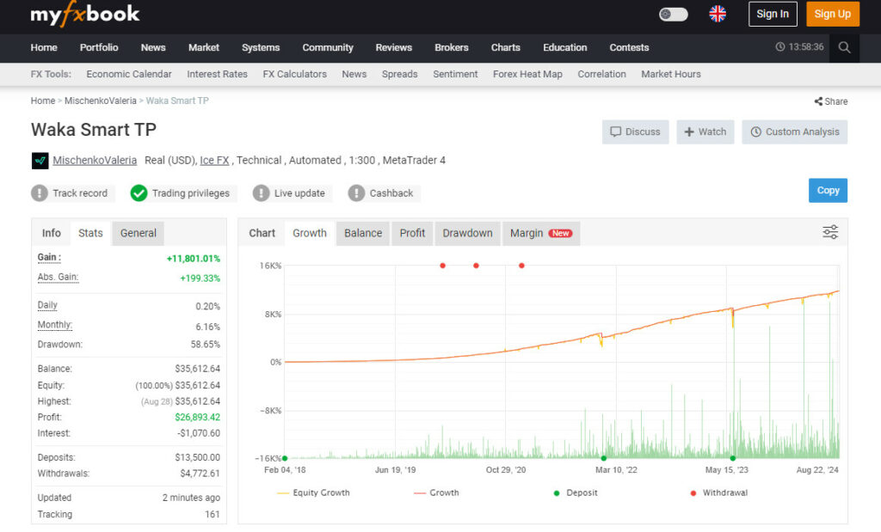The image size is (881, 532).
Task: Toggle the dark mode switch
Action: coord(674,14)
